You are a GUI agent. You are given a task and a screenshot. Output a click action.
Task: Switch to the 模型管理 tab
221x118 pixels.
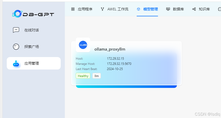click(x=147, y=9)
